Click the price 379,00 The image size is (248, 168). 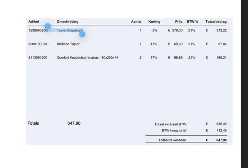tap(177, 30)
